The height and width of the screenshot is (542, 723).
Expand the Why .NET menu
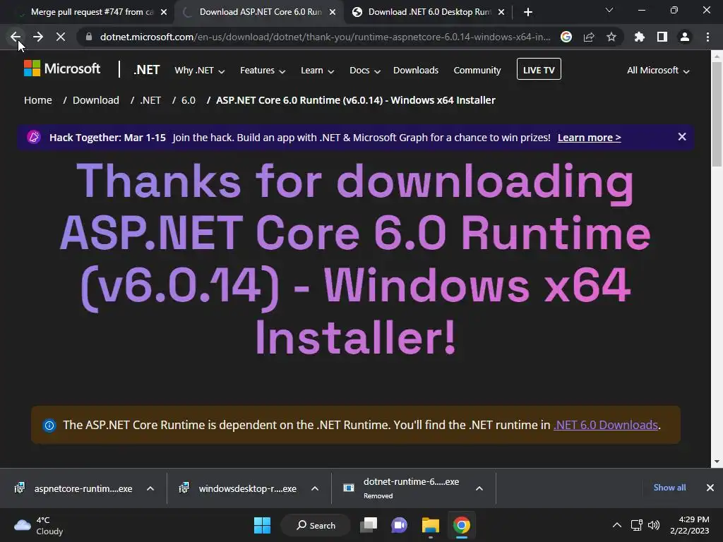pos(200,71)
